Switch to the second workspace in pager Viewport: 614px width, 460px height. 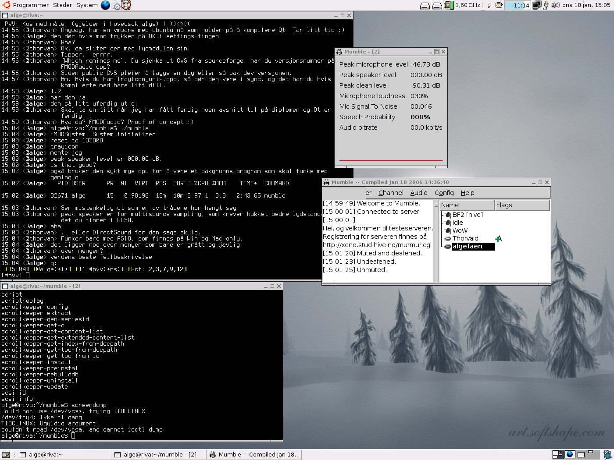(570, 454)
